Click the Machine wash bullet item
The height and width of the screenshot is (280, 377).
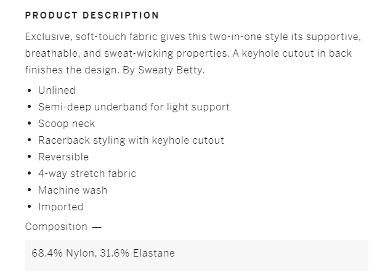coord(73,190)
